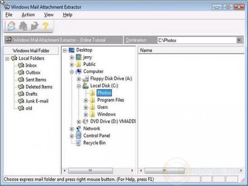This screenshot has height=186, width=248.
Task: Maximize the Attachment Extractor window
Action: tap(228, 7)
